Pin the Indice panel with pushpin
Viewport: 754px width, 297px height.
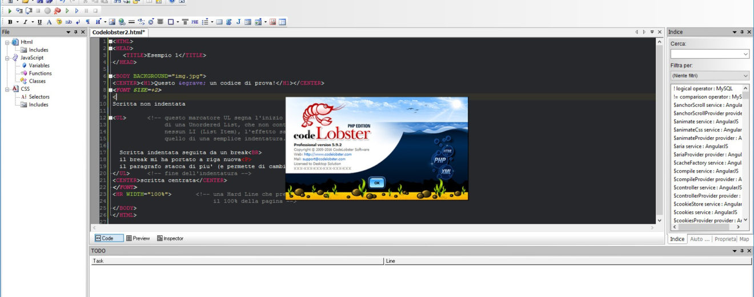click(741, 32)
